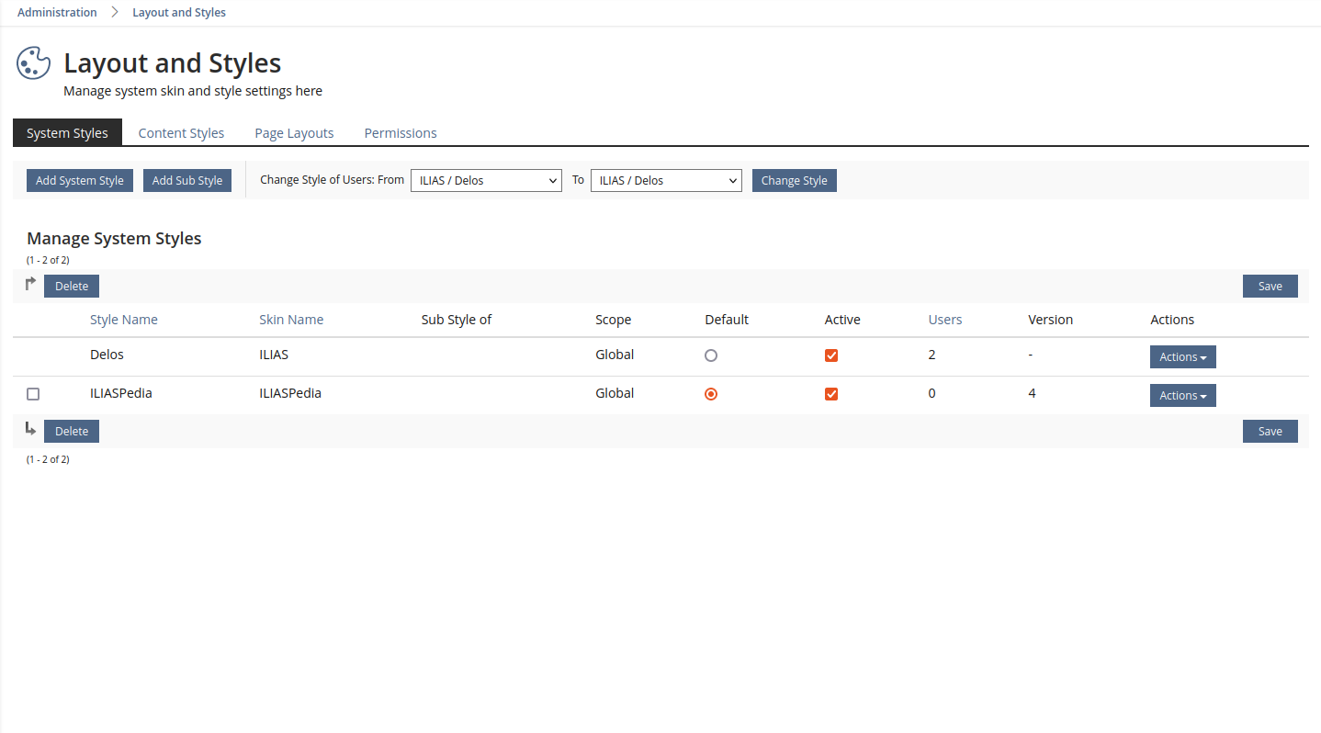This screenshot has width=1321, height=733.
Task: Click the top Delete button
Action: click(x=72, y=286)
